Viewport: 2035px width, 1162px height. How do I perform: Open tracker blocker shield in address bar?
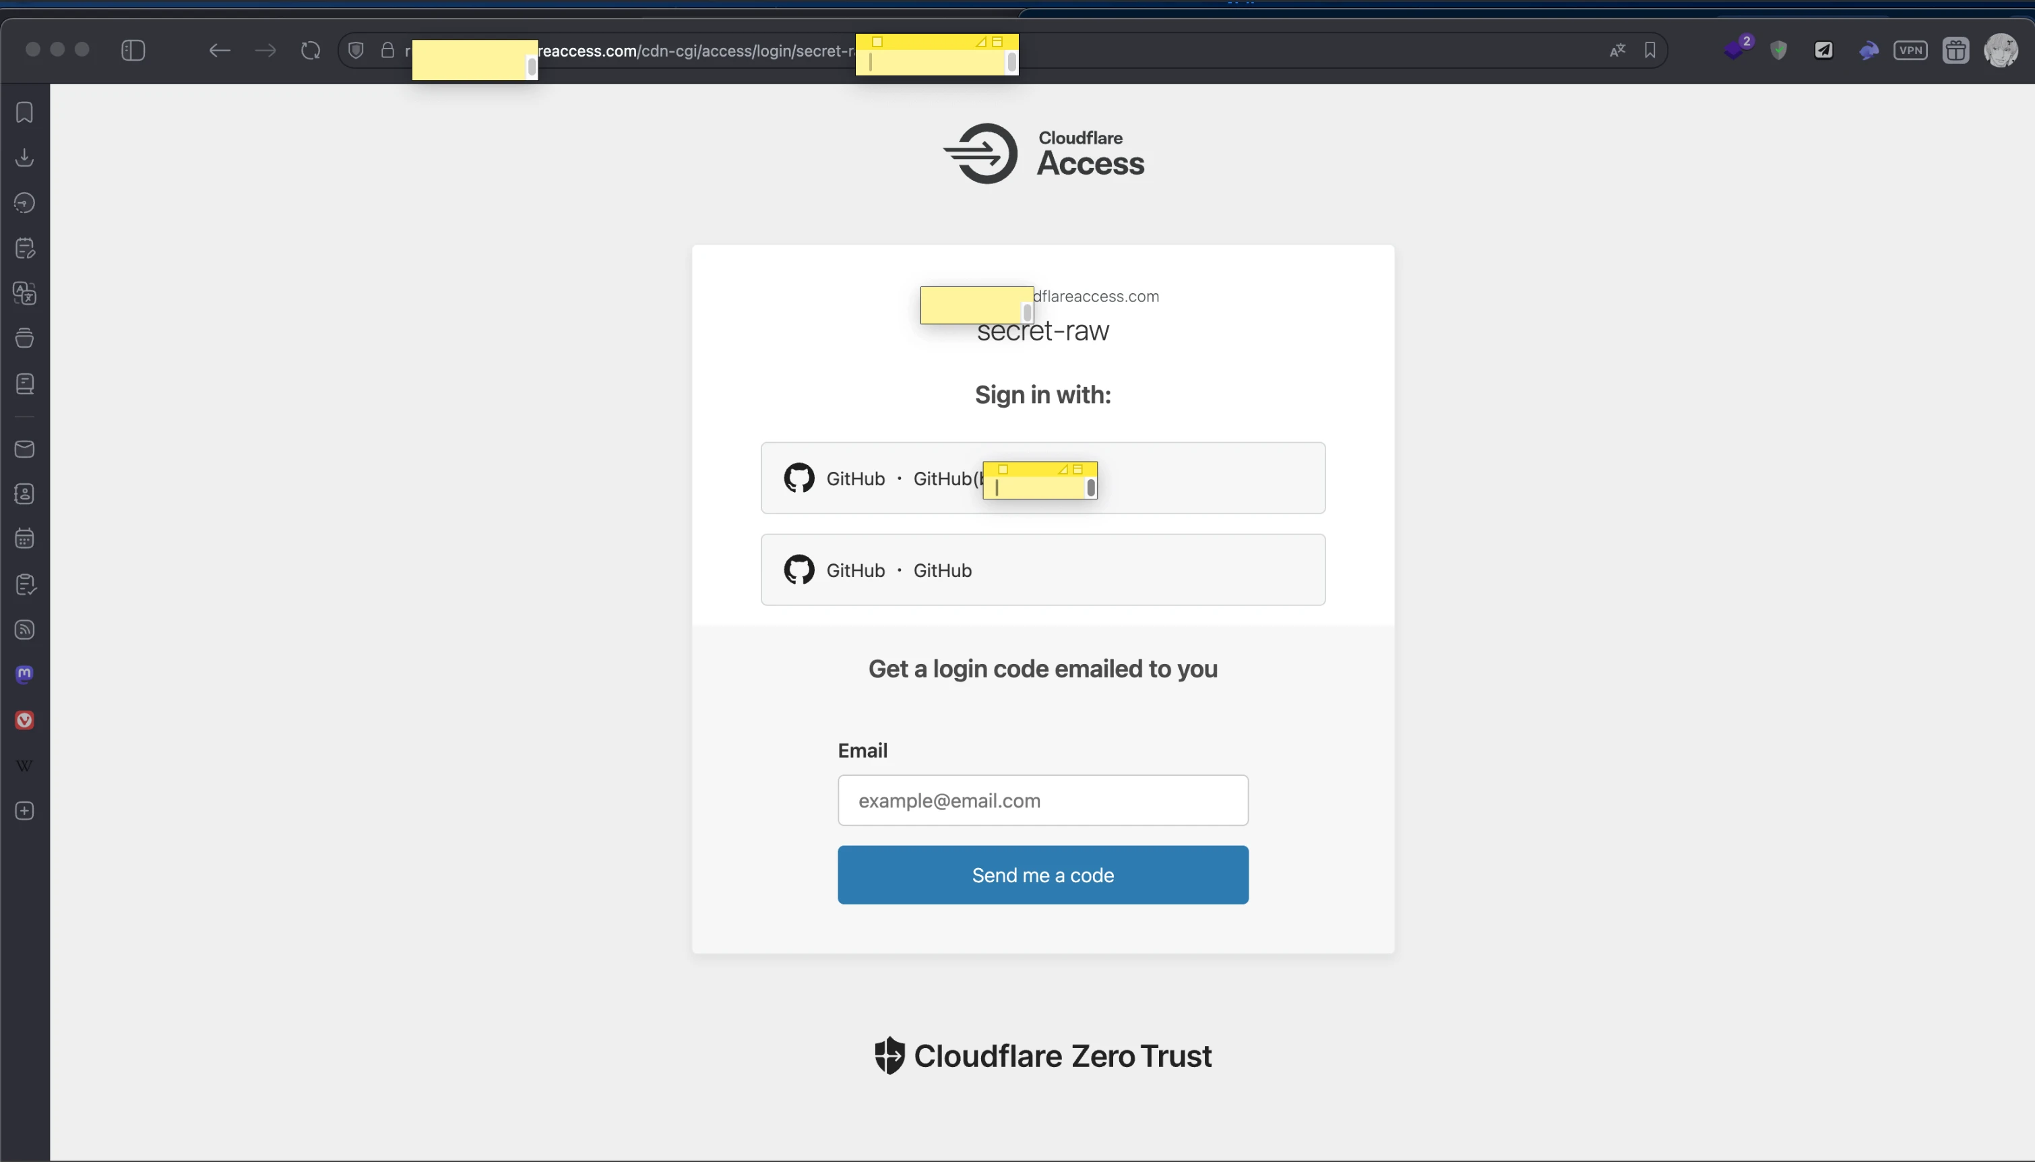[356, 51]
